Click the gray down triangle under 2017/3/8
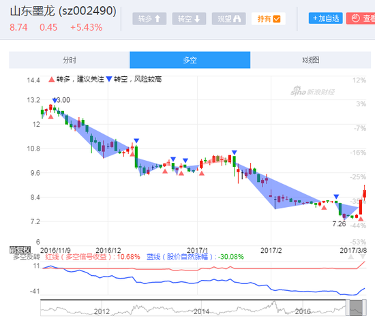 [363, 257]
